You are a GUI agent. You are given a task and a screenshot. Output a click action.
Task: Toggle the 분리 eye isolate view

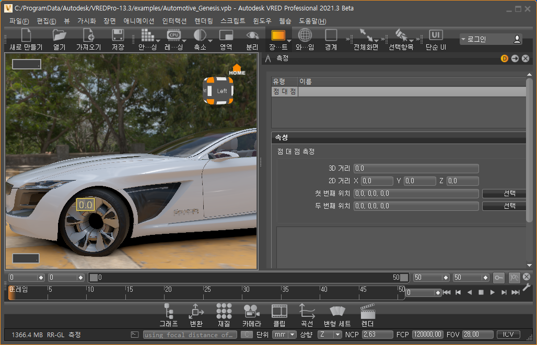point(252,35)
